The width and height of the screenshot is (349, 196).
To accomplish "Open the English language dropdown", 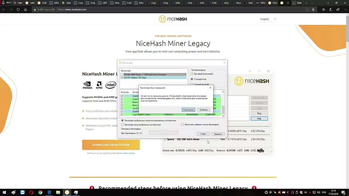I will tap(268, 19).
